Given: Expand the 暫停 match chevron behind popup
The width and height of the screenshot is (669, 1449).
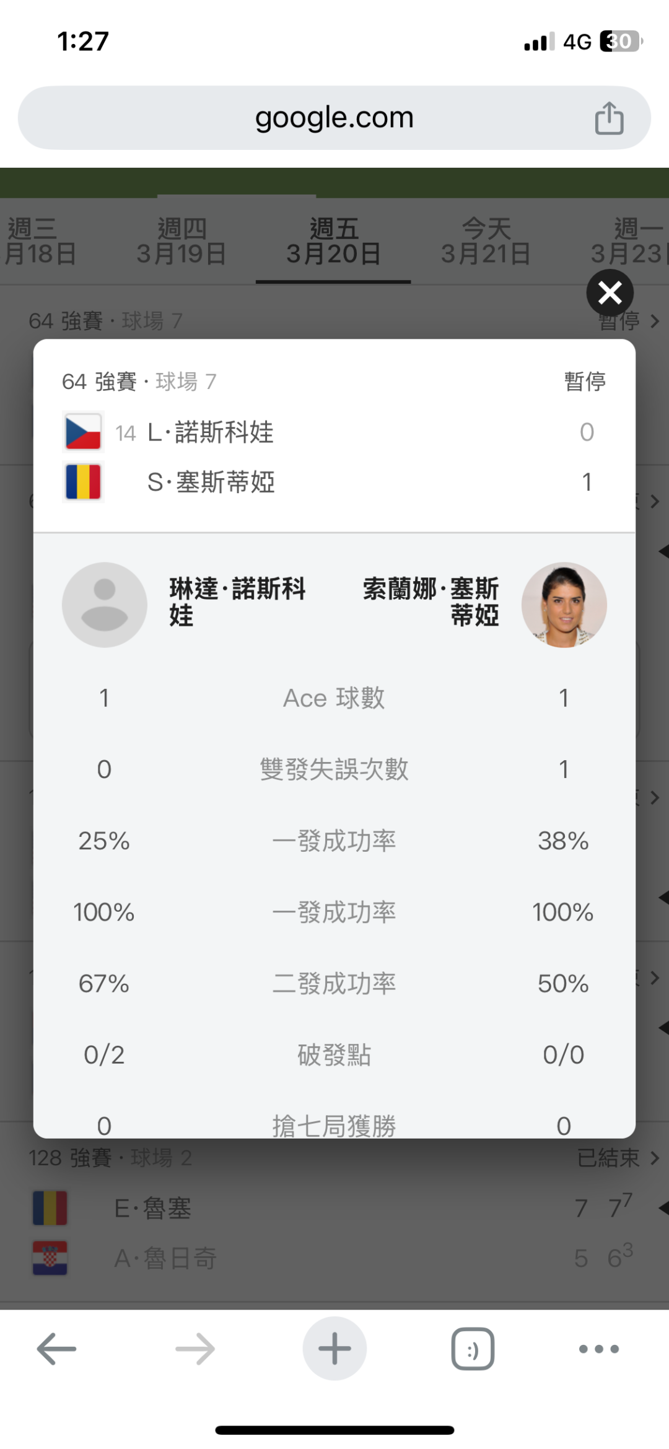Looking at the screenshot, I should (x=655, y=322).
